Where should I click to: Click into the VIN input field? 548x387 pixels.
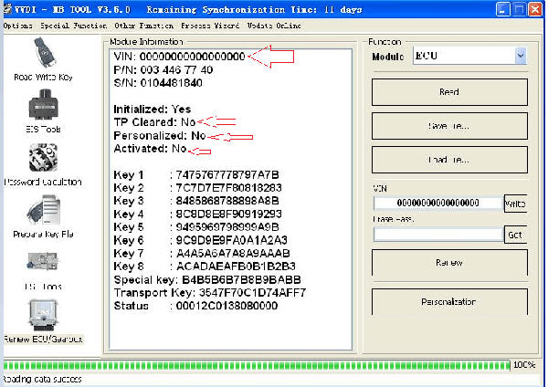click(437, 204)
